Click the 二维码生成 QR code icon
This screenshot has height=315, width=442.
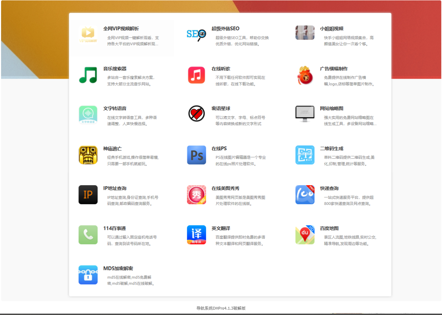305,155
